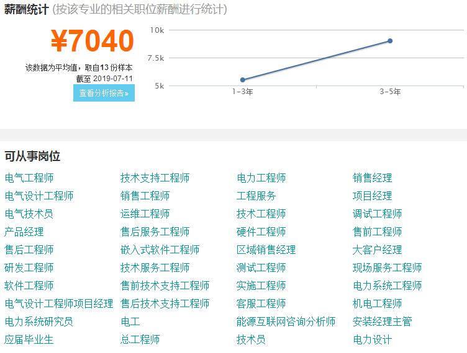Open the 软件工程师 job link

point(29,285)
